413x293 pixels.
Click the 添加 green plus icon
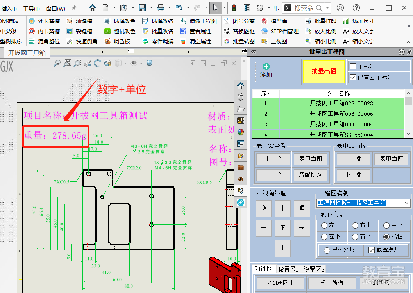point(266,67)
